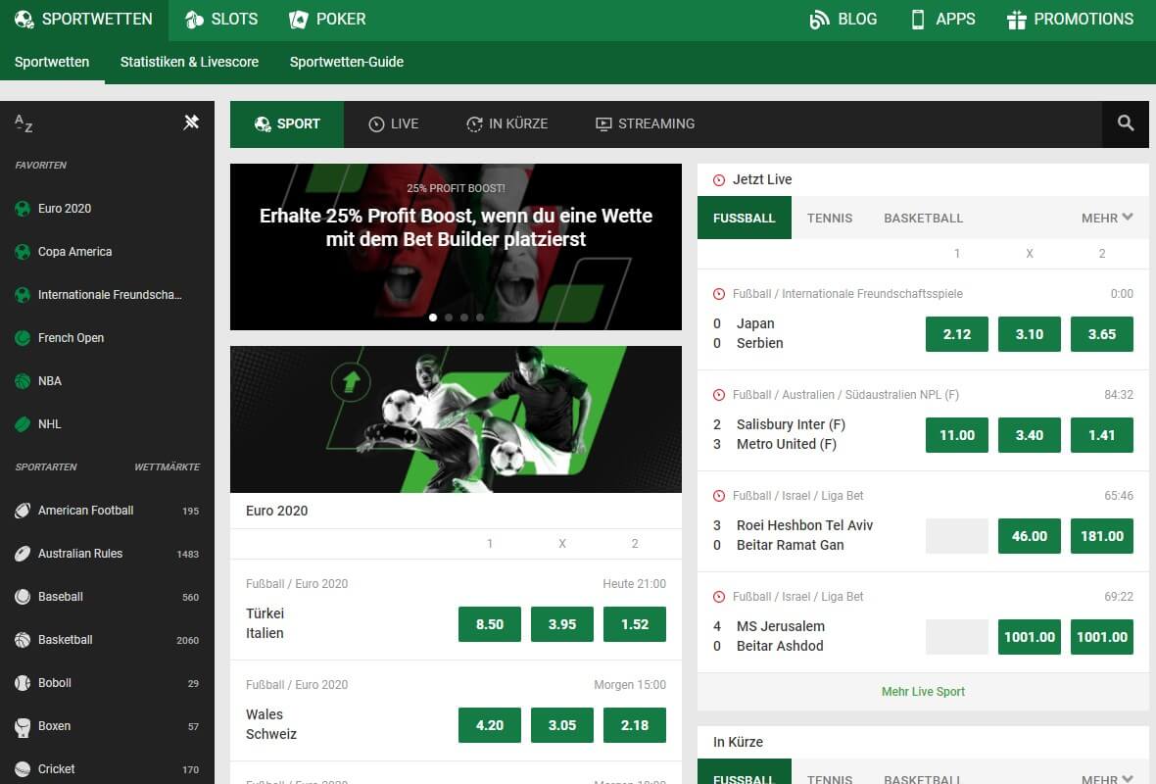Switch to the LIVE tab

pyautogui.click(x=394, y=123)
